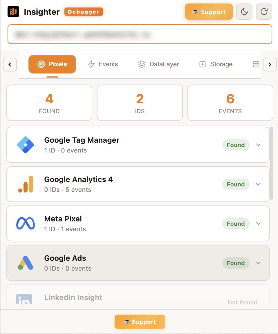Click the top Support button

click(x=209, y=12)
